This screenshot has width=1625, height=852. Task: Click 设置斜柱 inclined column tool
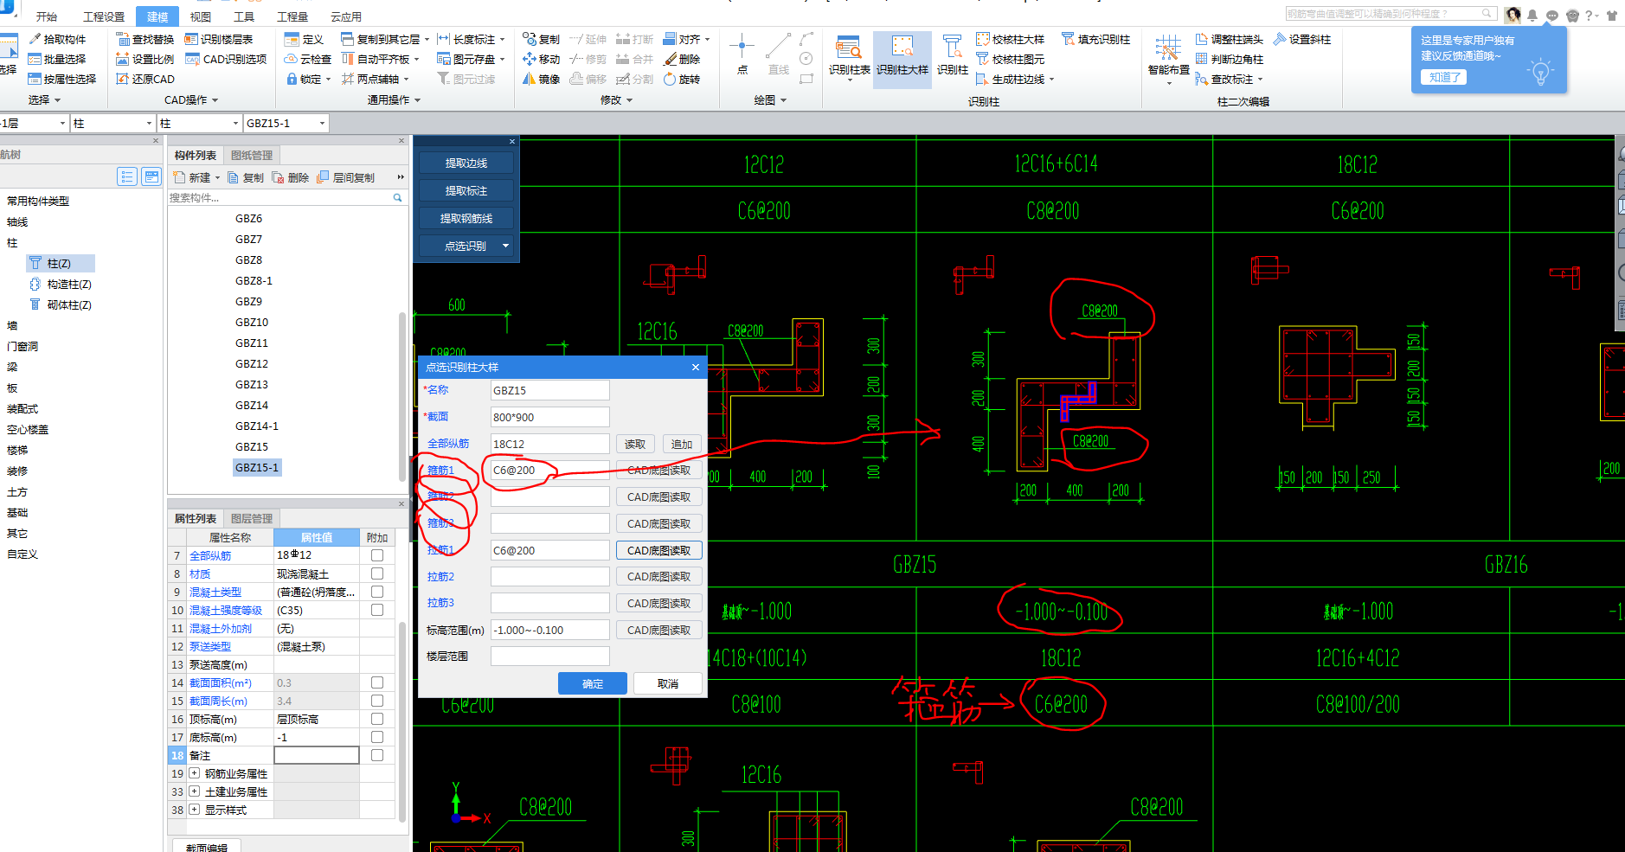pos(1302,39)
